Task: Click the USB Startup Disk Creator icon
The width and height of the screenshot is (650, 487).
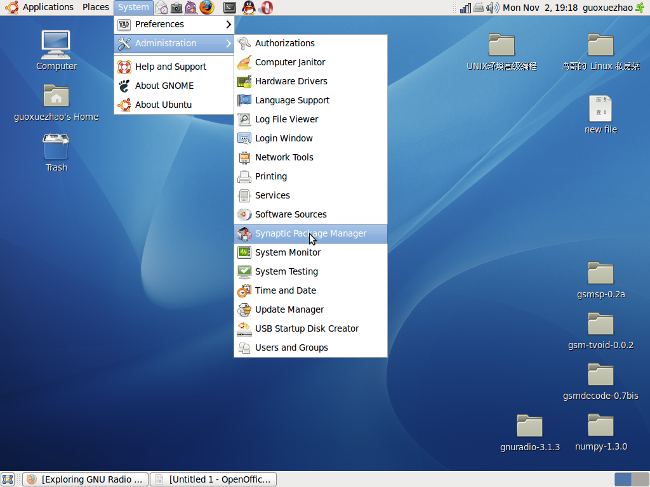Action: tap(244, 329)
